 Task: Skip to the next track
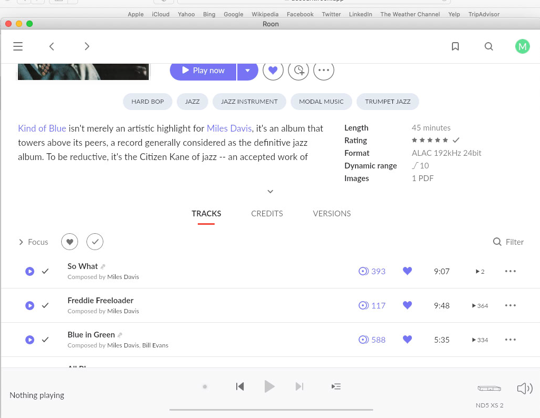(x=300, y=386)
